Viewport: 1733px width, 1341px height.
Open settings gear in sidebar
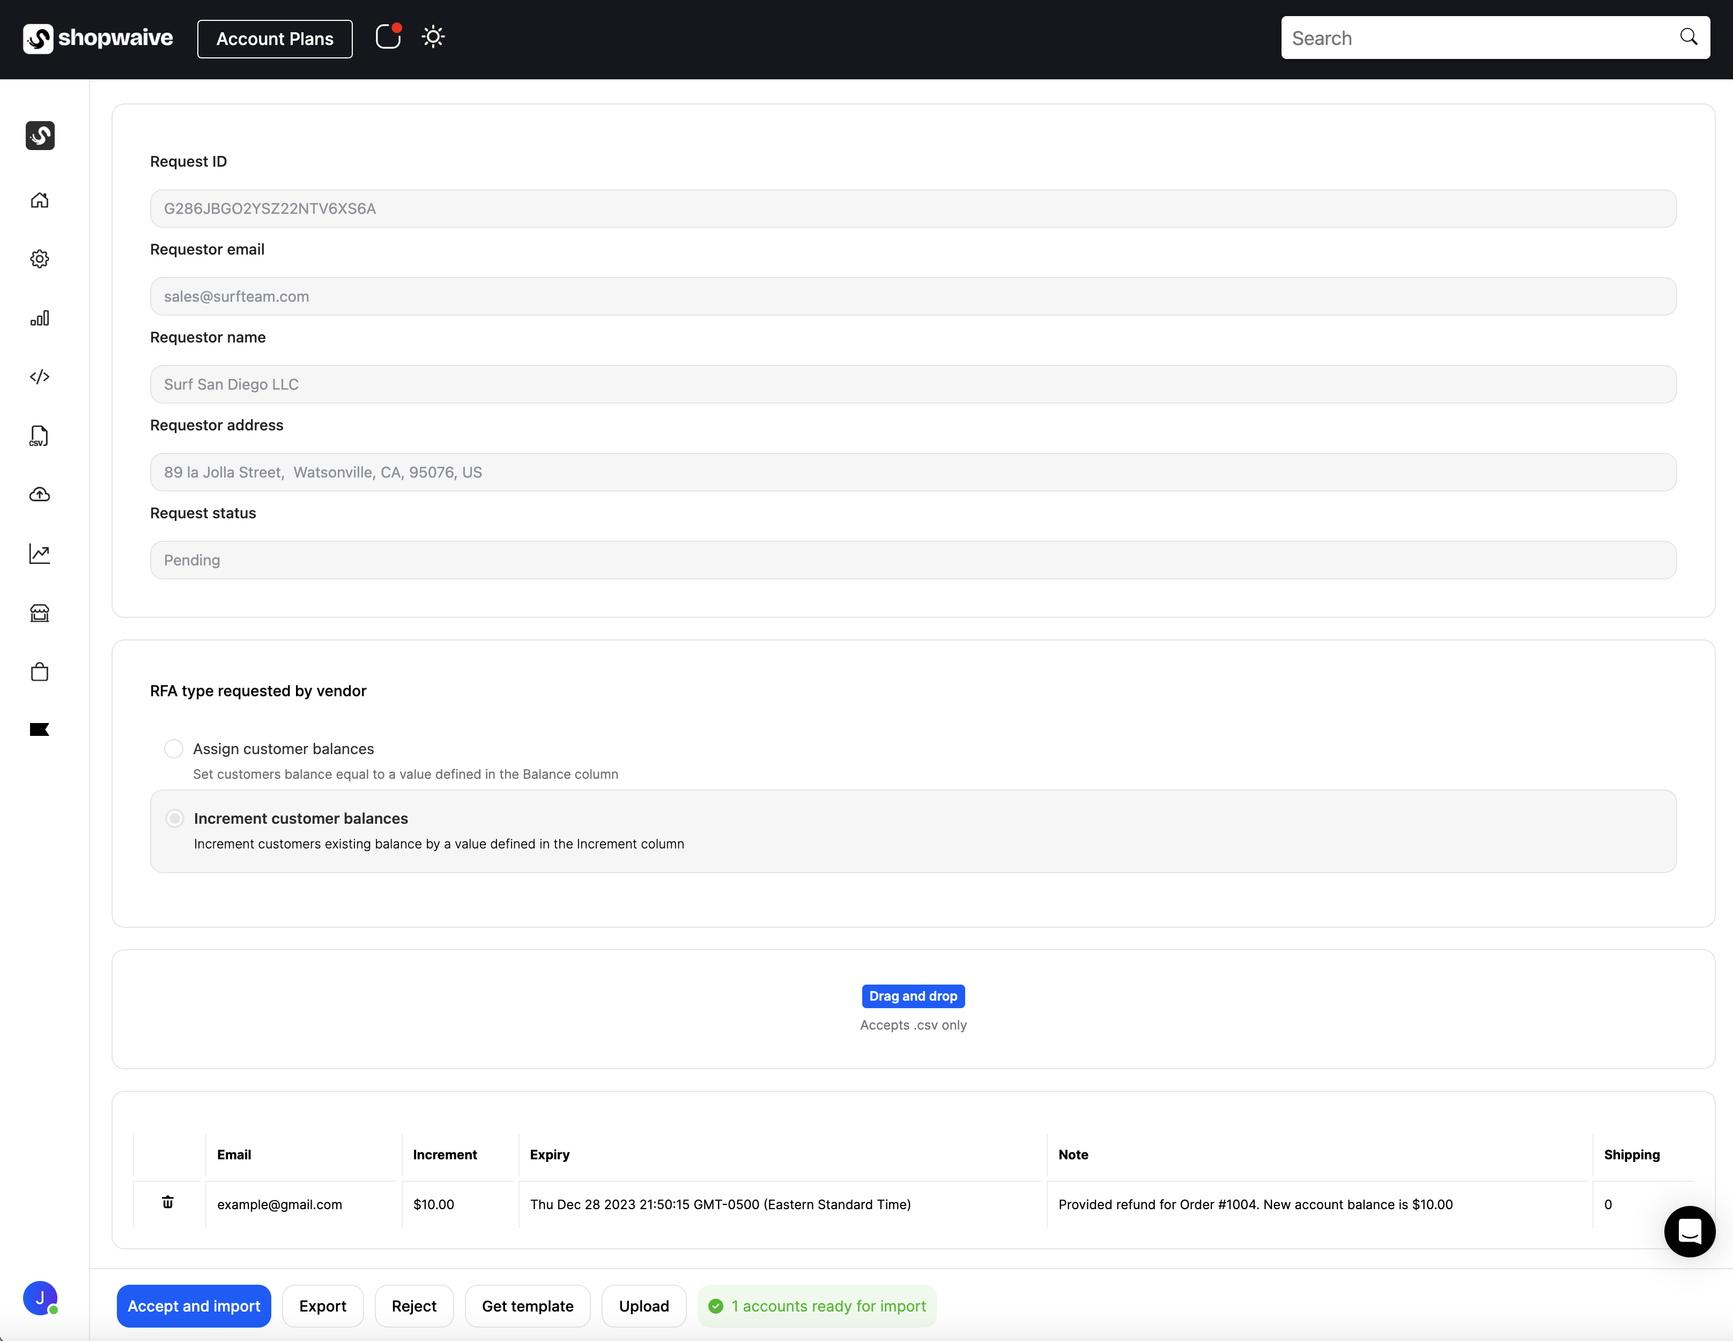click(x=40, y=259)
